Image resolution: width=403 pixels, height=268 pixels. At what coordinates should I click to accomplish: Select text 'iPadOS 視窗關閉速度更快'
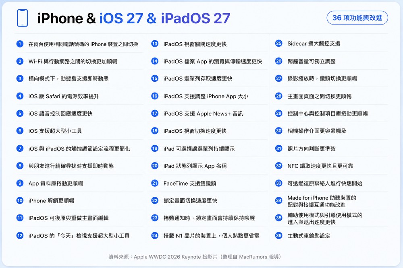(195, 44)
